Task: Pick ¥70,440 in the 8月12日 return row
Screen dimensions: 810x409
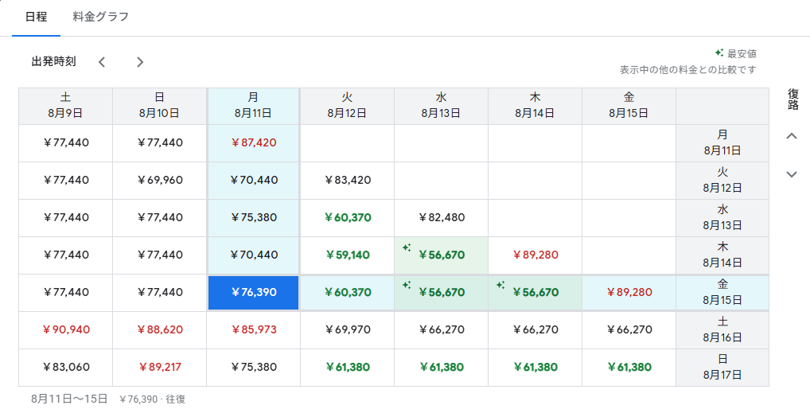Action: [253, 180]
